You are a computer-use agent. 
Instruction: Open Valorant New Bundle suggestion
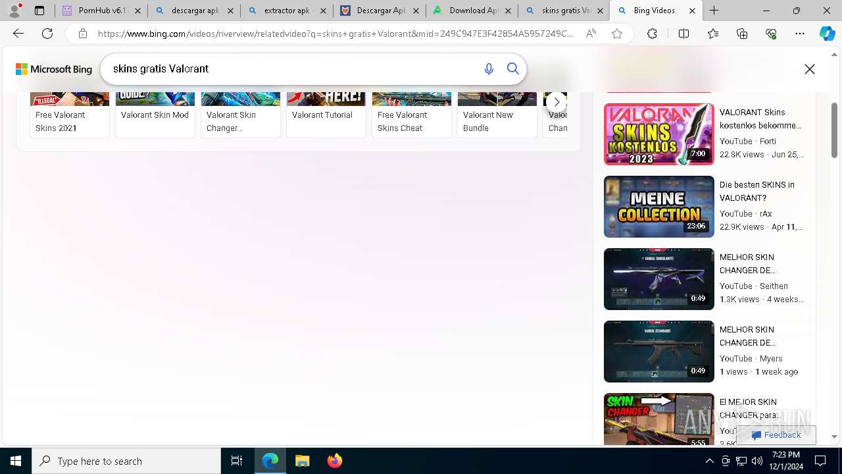[x=497, y=115]
